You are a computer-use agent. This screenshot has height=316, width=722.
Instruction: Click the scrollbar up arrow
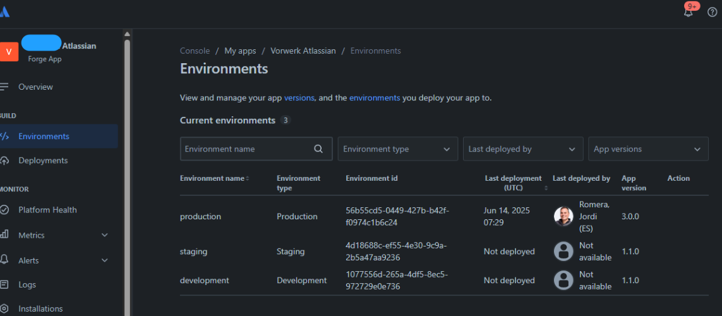(127, 34)
